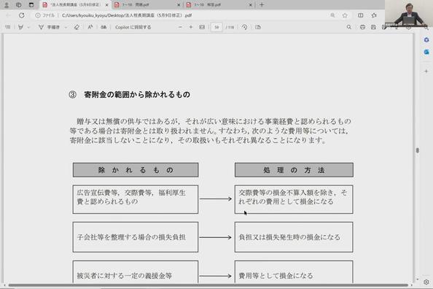Click the 子会社等を整理する場合の損失負担 box
Screen dimensions: 433x289
136,237
